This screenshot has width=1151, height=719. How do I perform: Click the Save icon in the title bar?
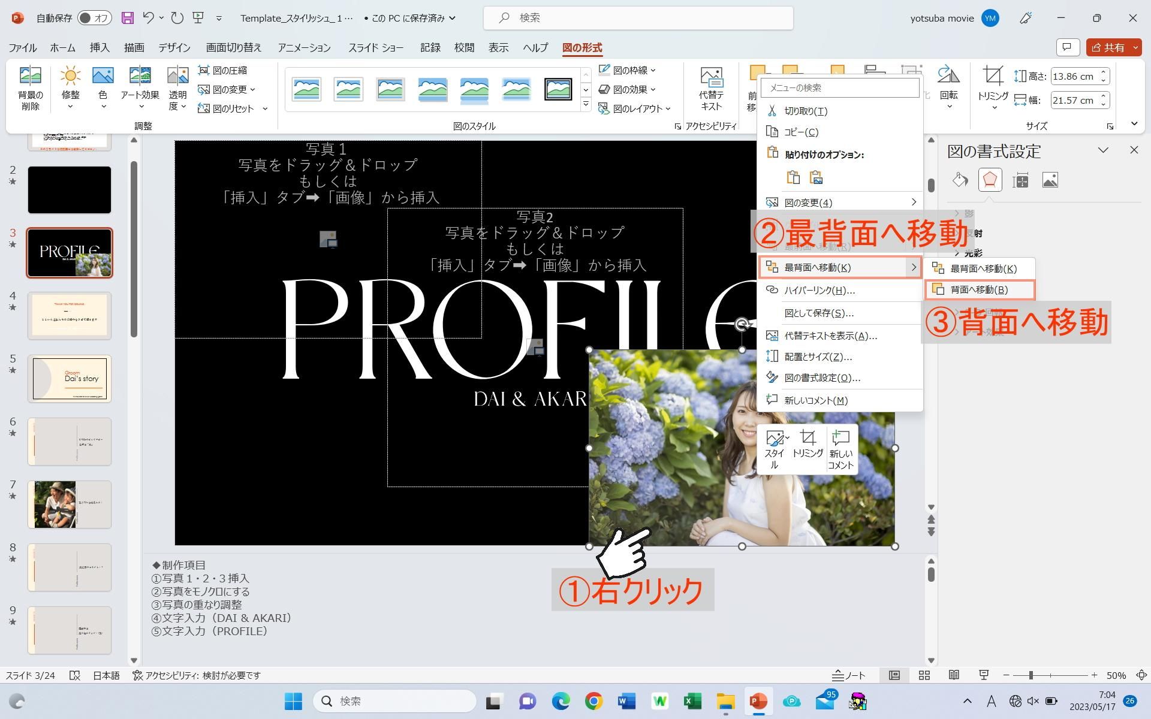pos(127,18)
